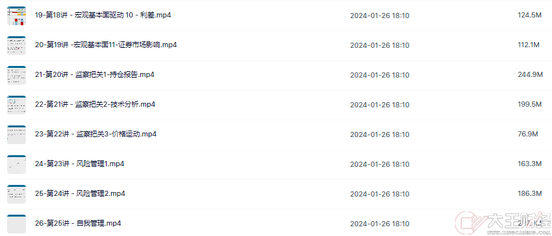552x236 pixels.
Task: Open thumbnail of 20-第19讲 证券市场影响 video
Action: tap(17, 45)
